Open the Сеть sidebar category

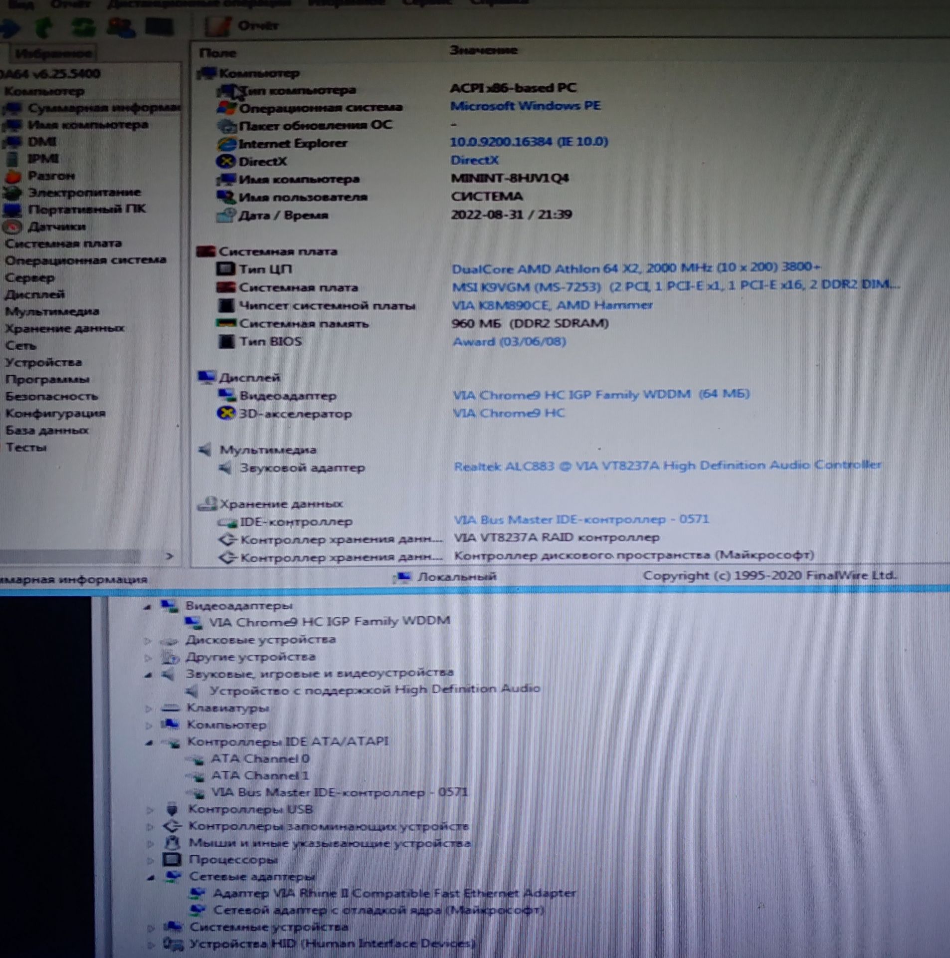point(20,345)
